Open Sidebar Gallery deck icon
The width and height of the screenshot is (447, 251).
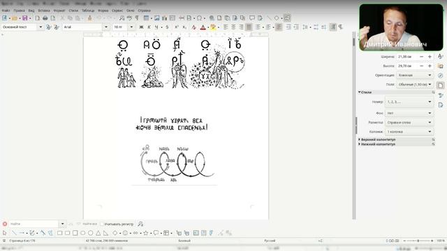point(441,66)
